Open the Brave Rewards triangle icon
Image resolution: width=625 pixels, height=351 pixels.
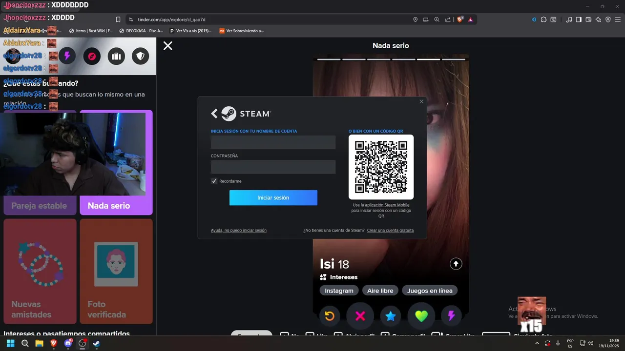click(x=470, y=19)
